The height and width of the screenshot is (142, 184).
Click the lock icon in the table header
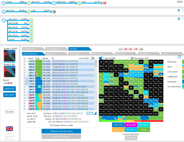24,58
